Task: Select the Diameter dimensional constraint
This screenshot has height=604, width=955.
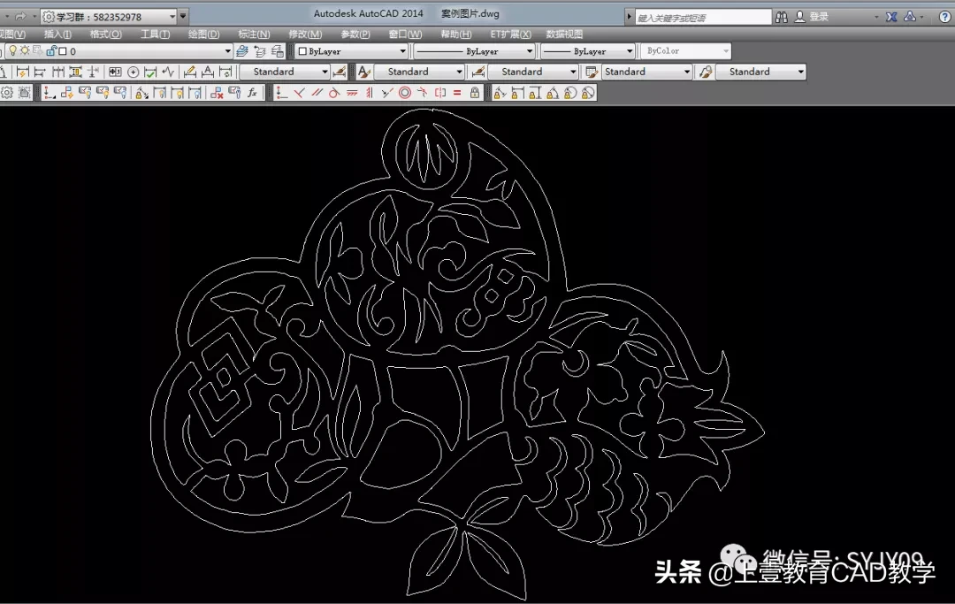Action: (588, 93)
